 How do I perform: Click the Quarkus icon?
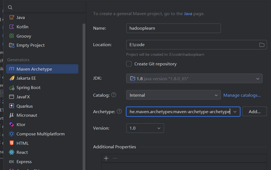click(x=12, y=106)
